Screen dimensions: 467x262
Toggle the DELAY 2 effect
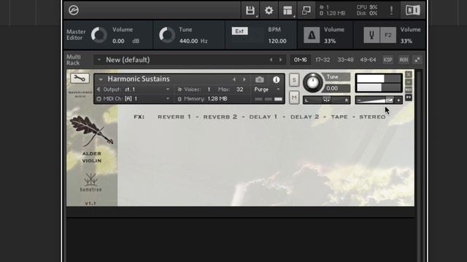coord(305,116)
